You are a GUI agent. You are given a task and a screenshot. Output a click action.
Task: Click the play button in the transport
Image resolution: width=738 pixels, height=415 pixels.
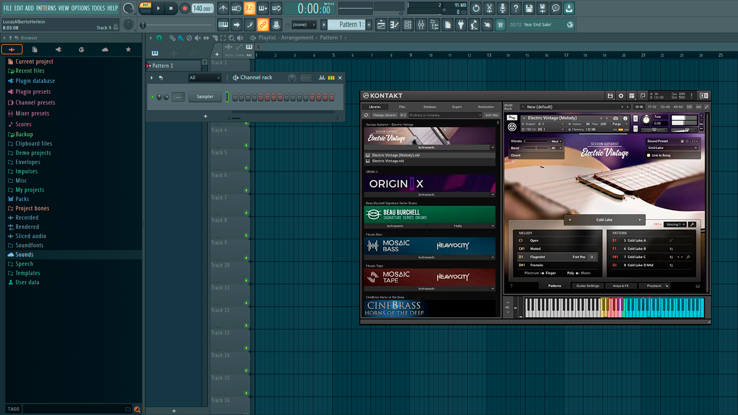158,8
